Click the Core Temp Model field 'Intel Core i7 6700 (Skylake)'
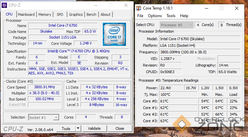 pos(200,39)
